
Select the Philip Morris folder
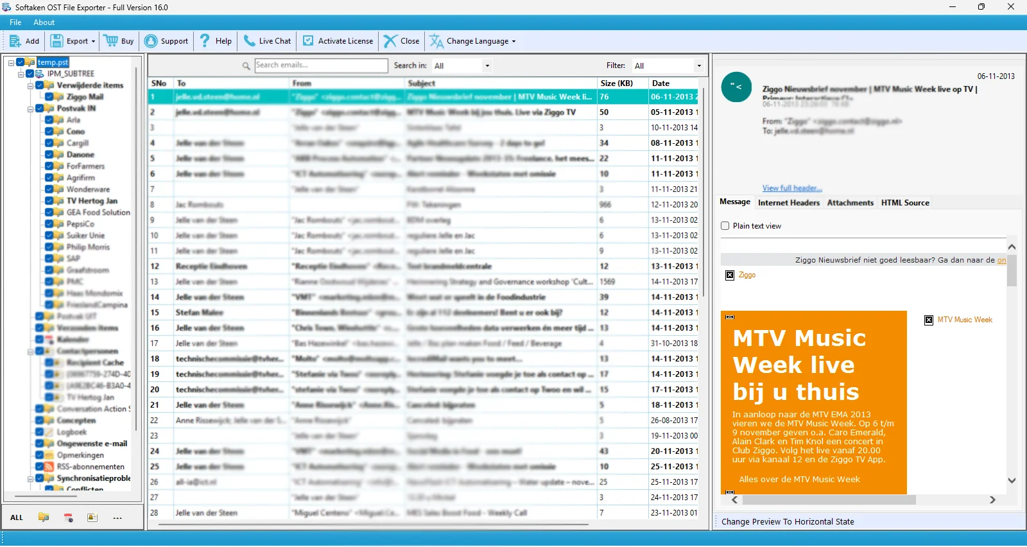pos(88,247)
